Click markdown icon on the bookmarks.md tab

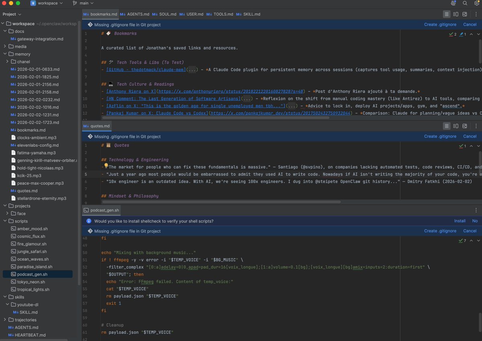click(86, 14)
